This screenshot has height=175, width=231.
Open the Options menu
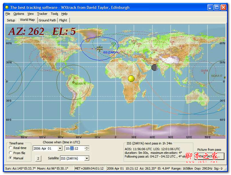pos(19,14)
